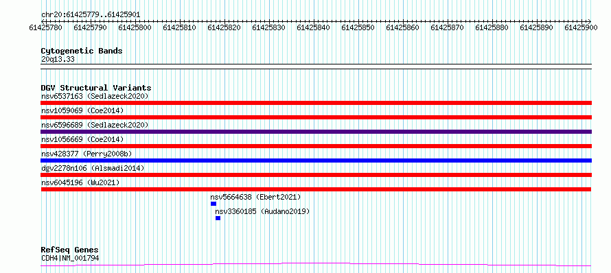The height and width of the screenshot is (273, 611).
Task: Click the 20q13.33 cytogenetic band bar
Action: click(316, 67)
